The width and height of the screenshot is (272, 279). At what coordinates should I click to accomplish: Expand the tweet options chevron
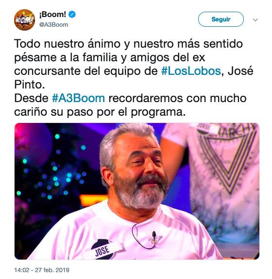(x=255, y=20)
